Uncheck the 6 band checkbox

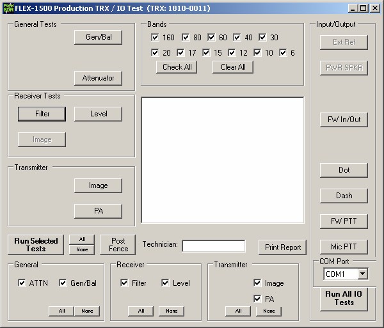[x=283, y=52]
